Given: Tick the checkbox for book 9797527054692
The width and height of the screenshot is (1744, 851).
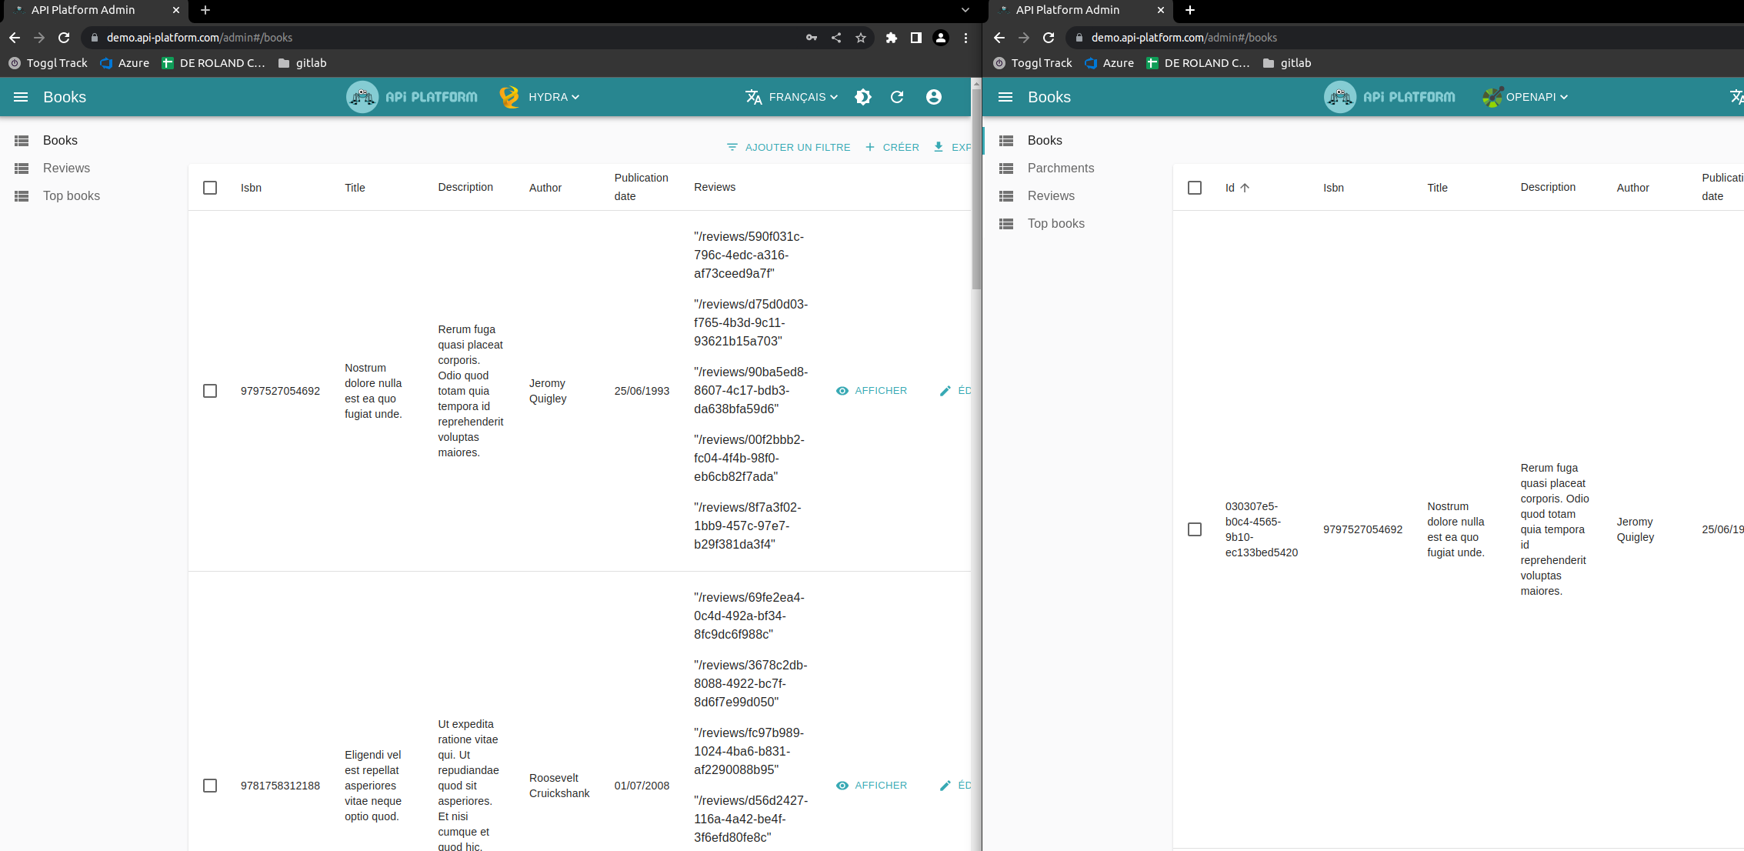Looking at the screenshot, I should pos(210,391).
